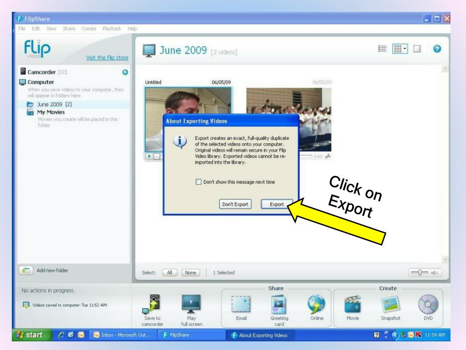Click the tray help question mark icon
The image size is (466, 350).
coord(376,335)
